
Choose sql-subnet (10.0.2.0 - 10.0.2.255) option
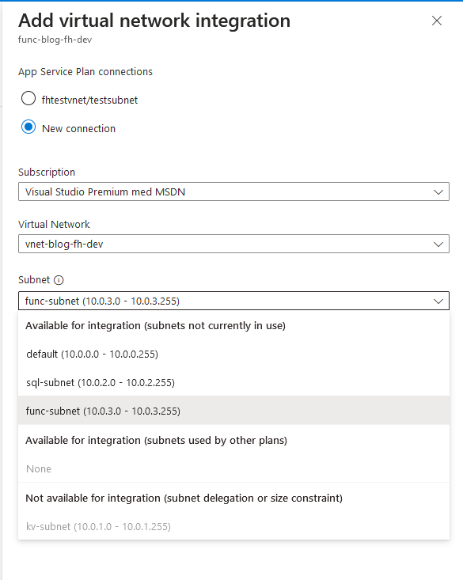(x=234, y=382)
